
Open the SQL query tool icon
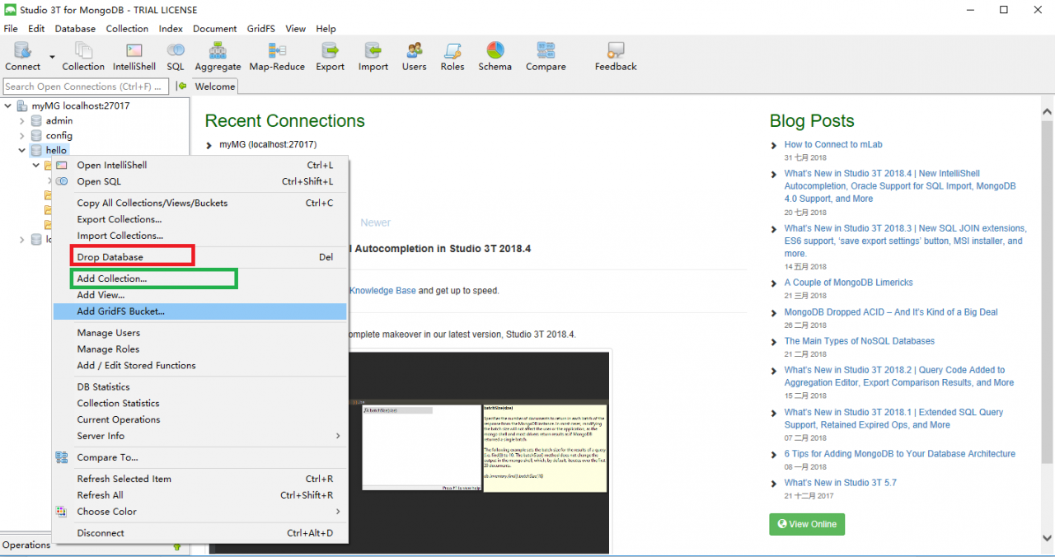click(176, 56)
